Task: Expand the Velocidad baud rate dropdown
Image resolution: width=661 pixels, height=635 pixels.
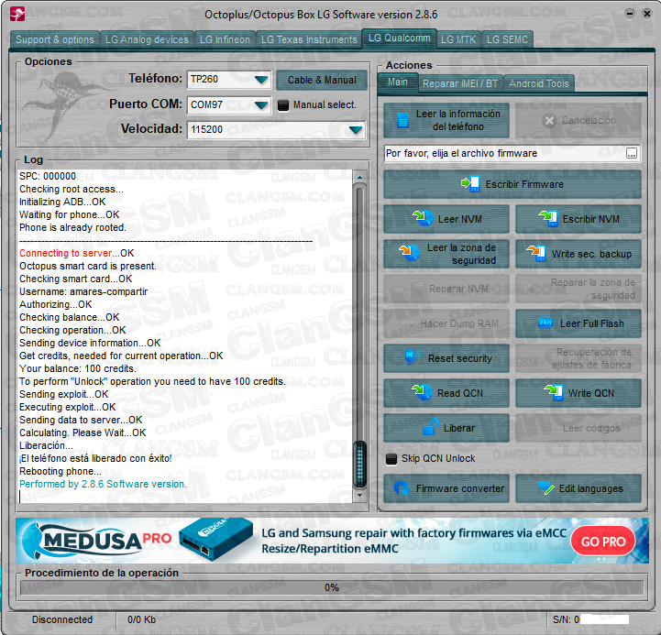Action: click(x=356, y=130)
